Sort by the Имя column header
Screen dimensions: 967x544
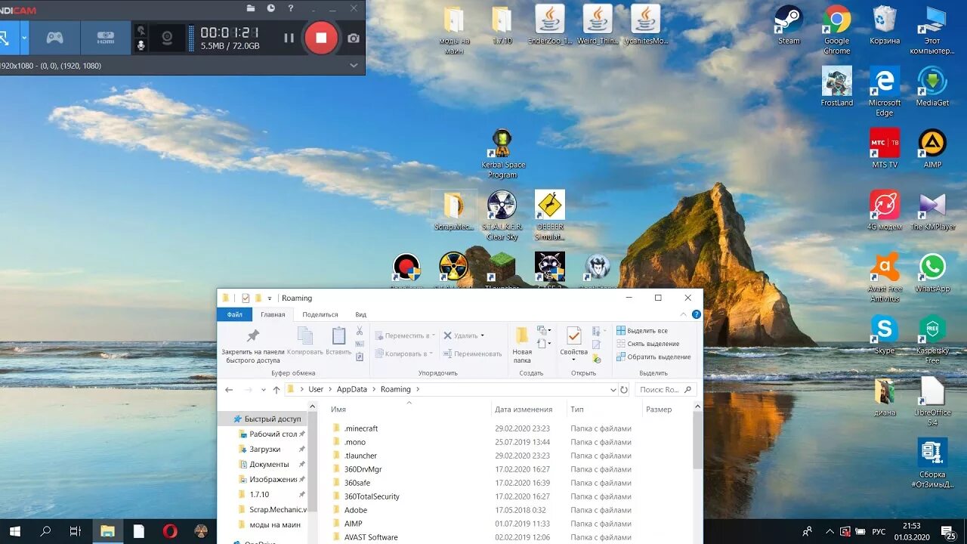[338, 410]
